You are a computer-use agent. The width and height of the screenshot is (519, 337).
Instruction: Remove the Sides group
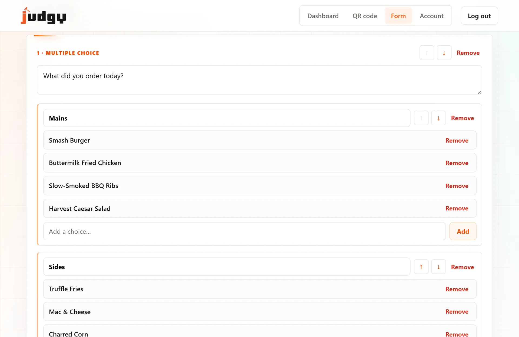point(463,267)
